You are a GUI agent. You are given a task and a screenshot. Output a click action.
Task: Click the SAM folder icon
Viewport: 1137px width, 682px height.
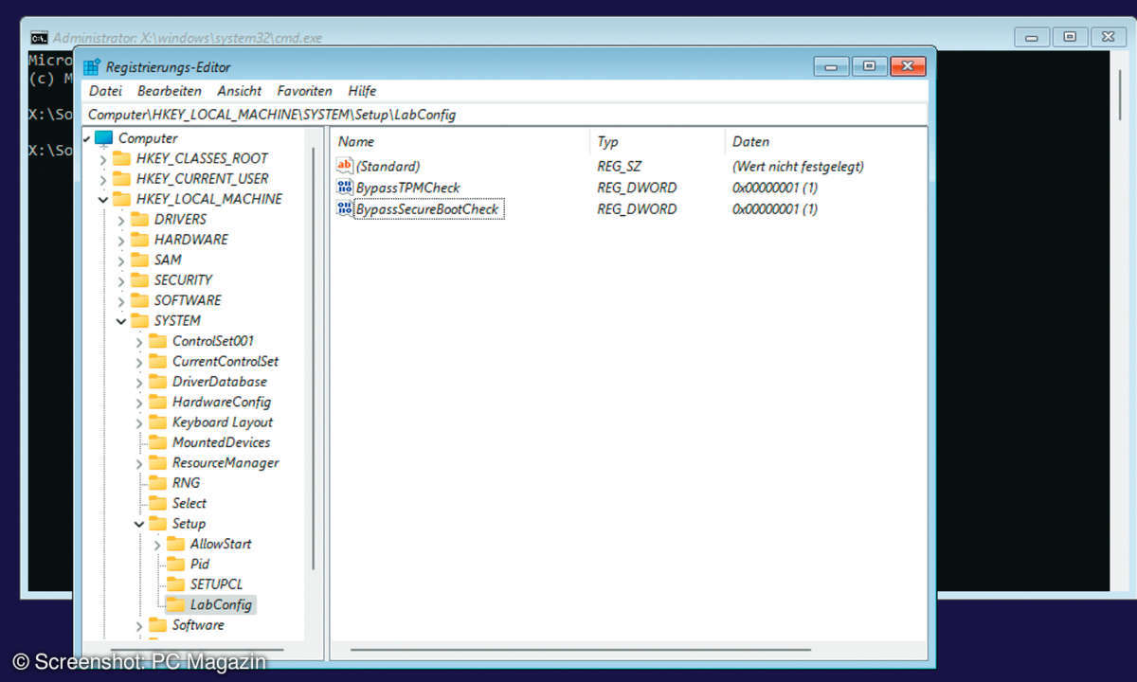(139, 260)
